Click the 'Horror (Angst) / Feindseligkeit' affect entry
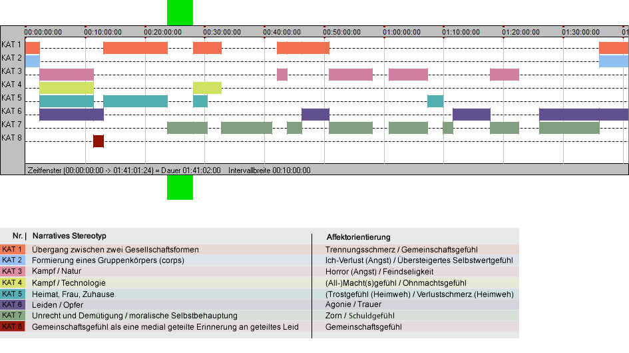 point(379,272)
